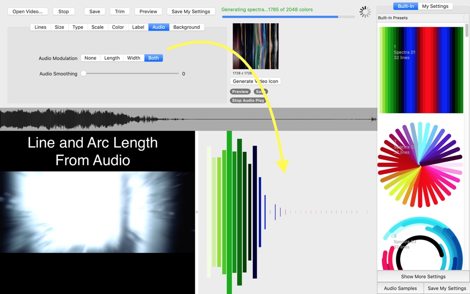Open the Background tab

pos(187,27)
